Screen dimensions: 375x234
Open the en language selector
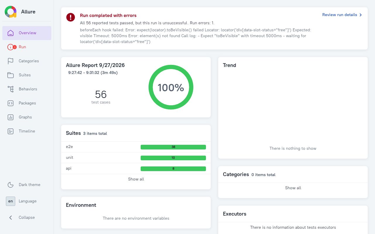11,201
